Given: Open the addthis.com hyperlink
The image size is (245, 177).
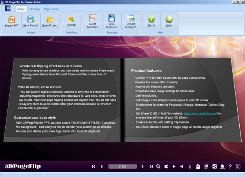Looking at the screenshot, I should click(200, 113).
